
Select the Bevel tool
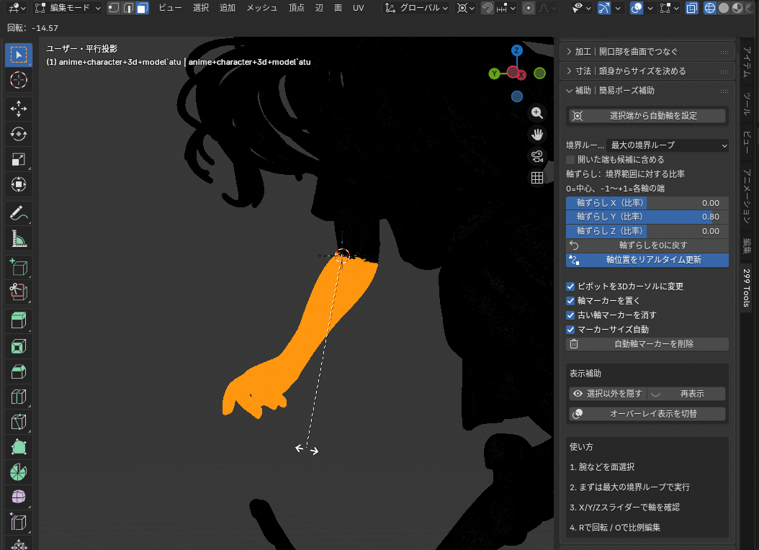19,371
